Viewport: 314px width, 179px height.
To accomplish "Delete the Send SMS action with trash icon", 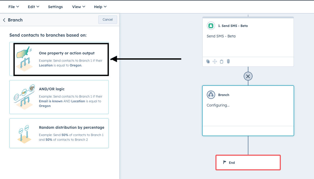I will (228, 61).
